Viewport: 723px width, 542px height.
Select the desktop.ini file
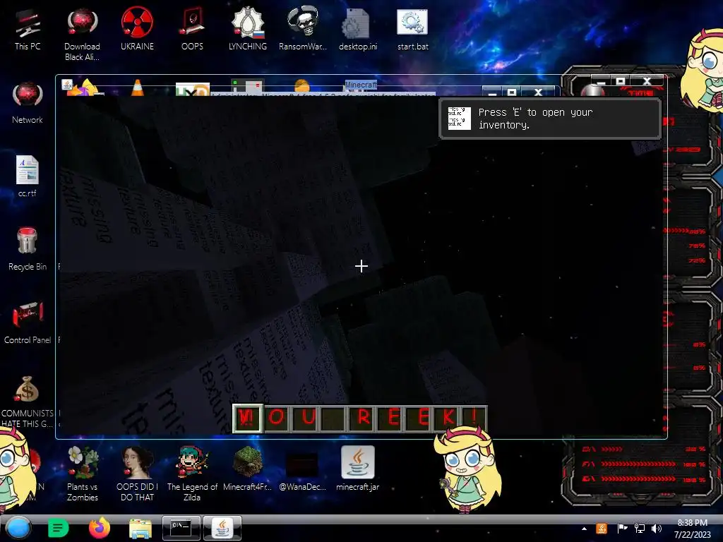(358, 29)
